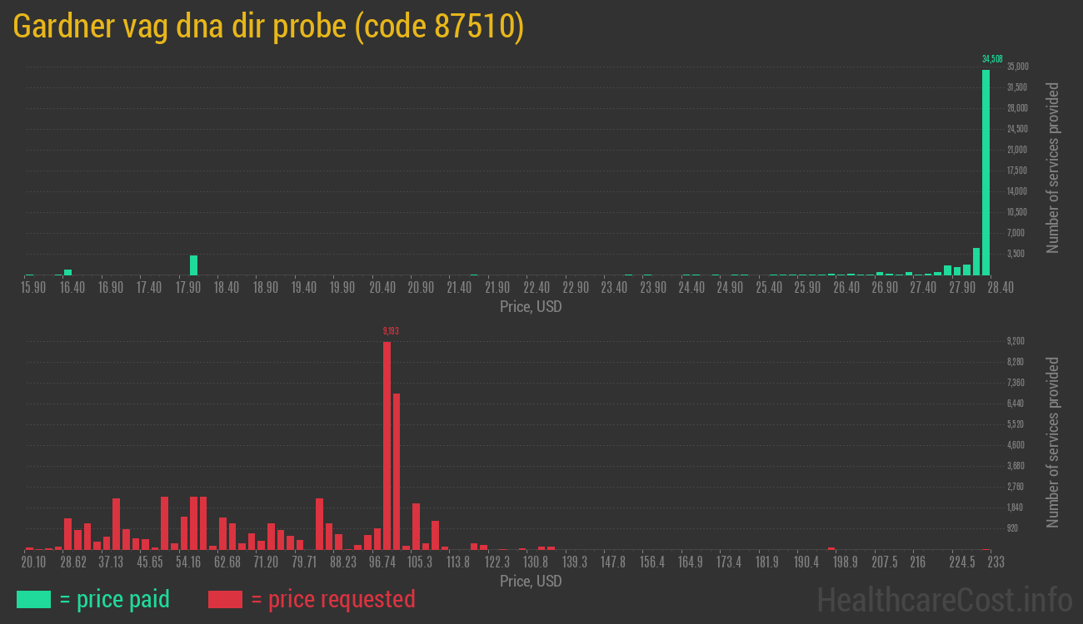Click the second-tallest red bar right of the peak

397,471
